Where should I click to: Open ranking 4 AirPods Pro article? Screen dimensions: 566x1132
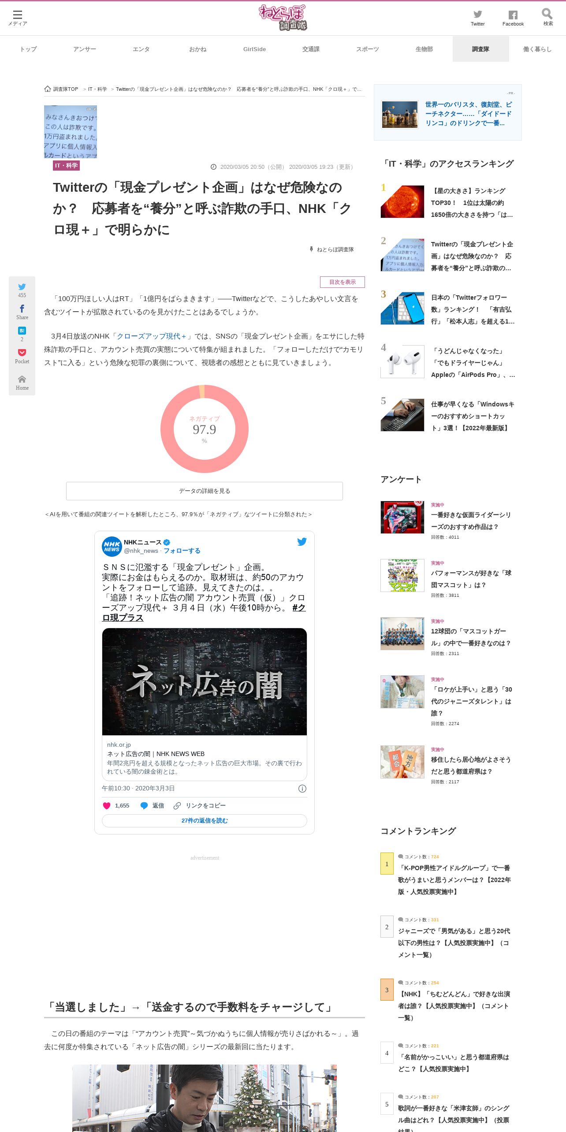(x=473, y=363)
